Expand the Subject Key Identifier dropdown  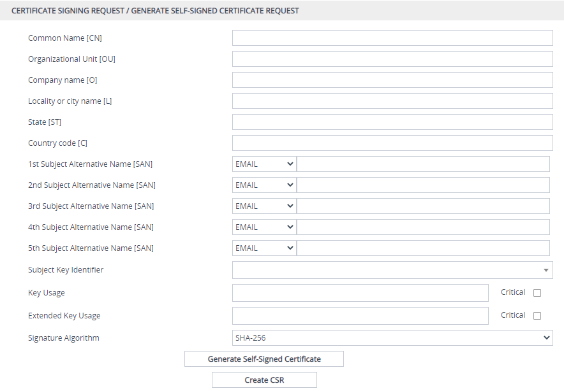click(392, 270)
